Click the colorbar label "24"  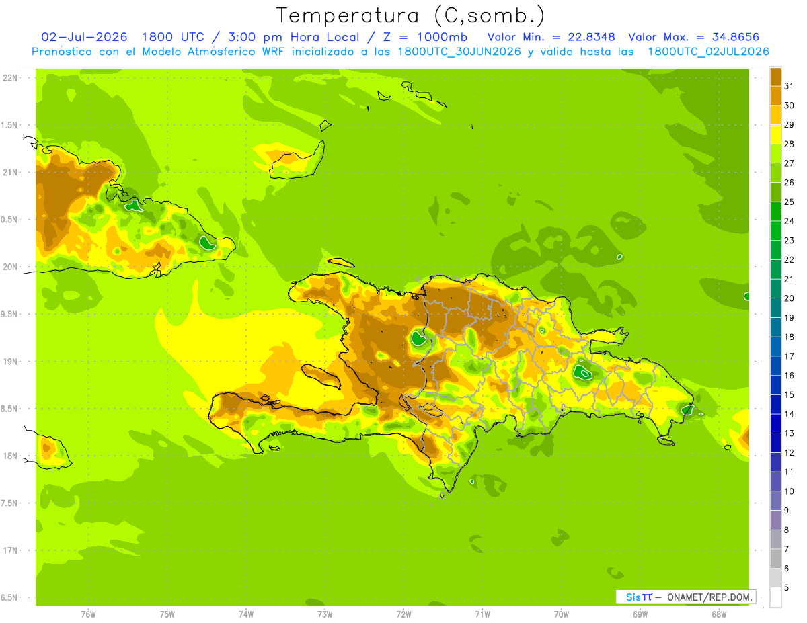(789, 221)
